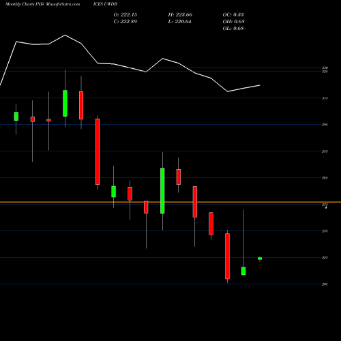341x341 pixels.
Task: Click the Monthly Charts IND title
Action: tap(25, 4)
